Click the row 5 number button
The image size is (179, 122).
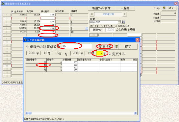click(x=7, y=28)
